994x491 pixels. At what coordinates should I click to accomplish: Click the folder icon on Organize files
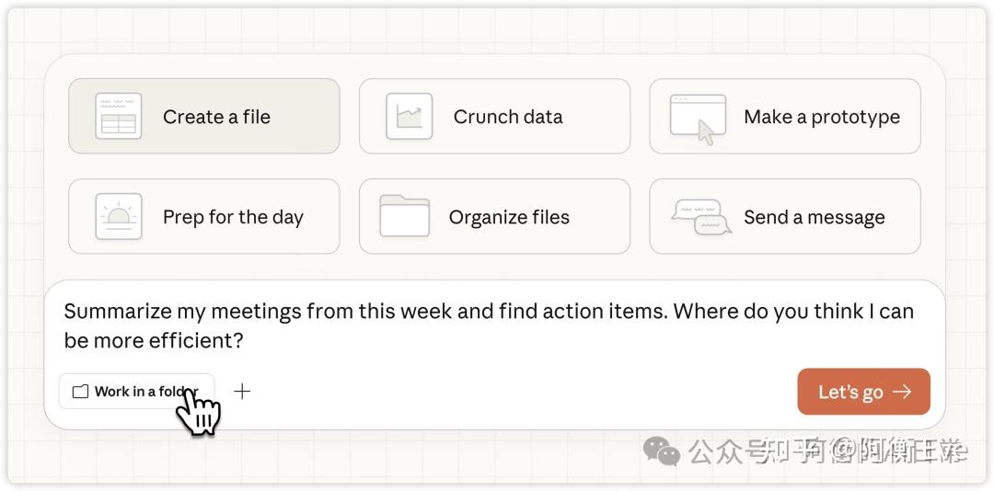(x=405, y=216)
